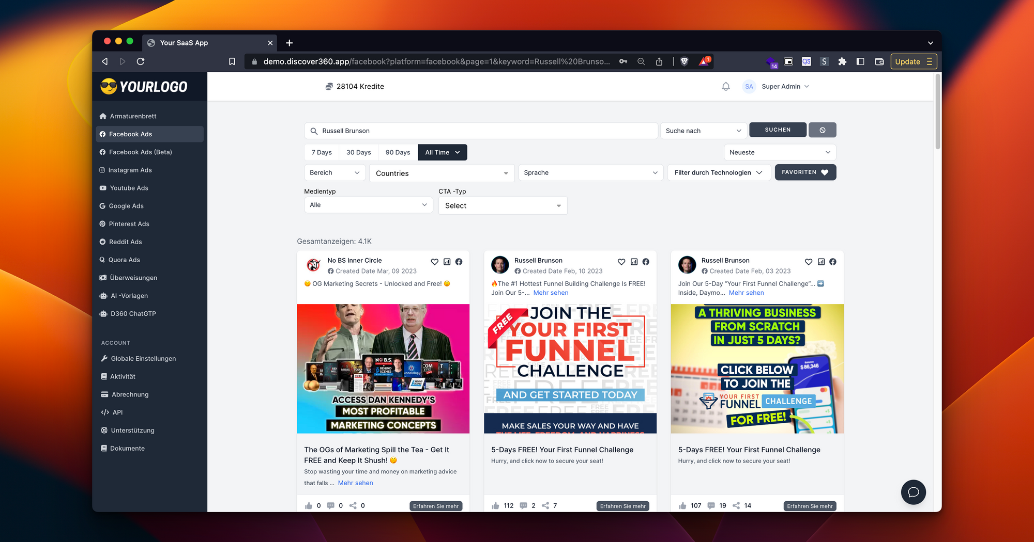Viewport: 1034px width, 542px height.
Task: Click Erfahren Sie mehr on first ad card
Action: click(436, 506)
